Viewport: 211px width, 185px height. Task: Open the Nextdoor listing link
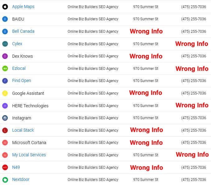[21, 179]
